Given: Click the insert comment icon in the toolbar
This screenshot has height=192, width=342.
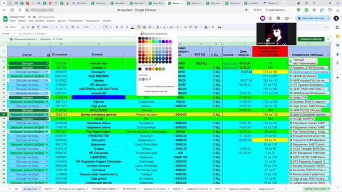Looking at the screenshot, I should coord(191,27).
